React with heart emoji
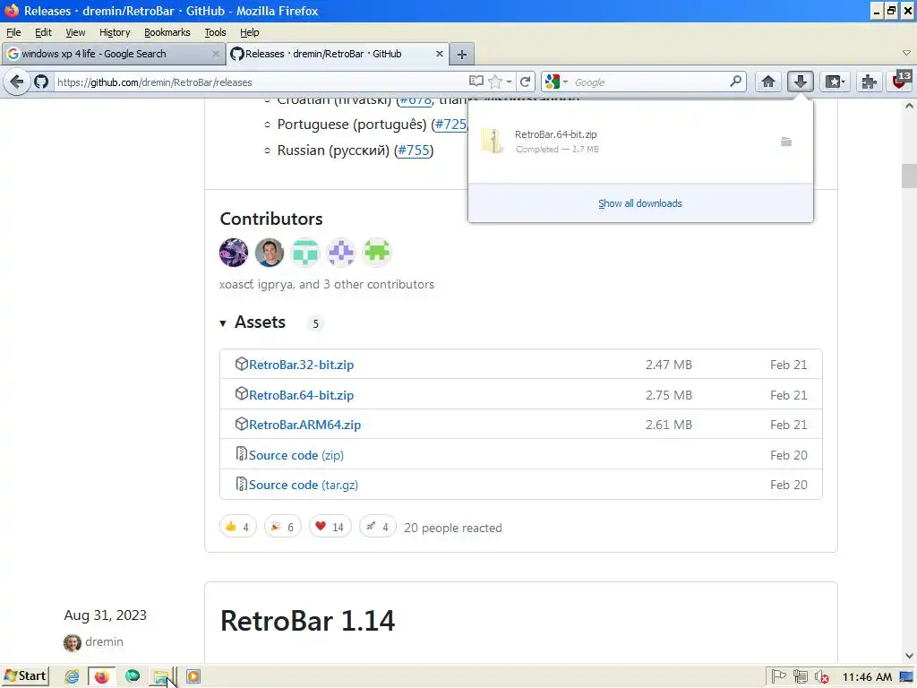Screen dimensions: 917x688 tap(330, 527)
